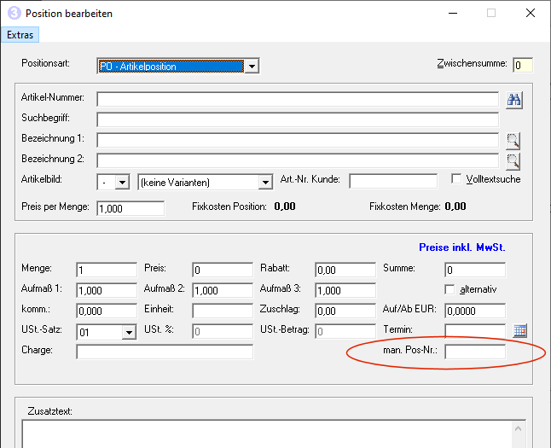Viewport: 551px width, 448px height.
Task: Select the Preis input field
Action: (223, 270)
